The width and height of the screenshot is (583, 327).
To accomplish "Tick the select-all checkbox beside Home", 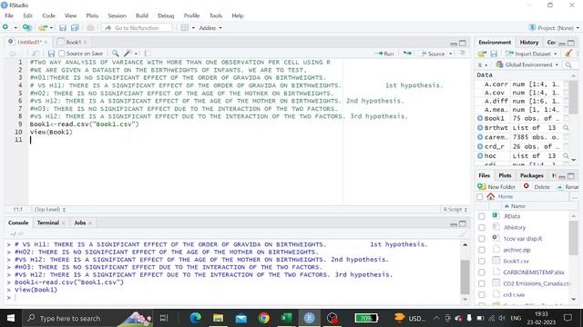I will click(480, 196).
